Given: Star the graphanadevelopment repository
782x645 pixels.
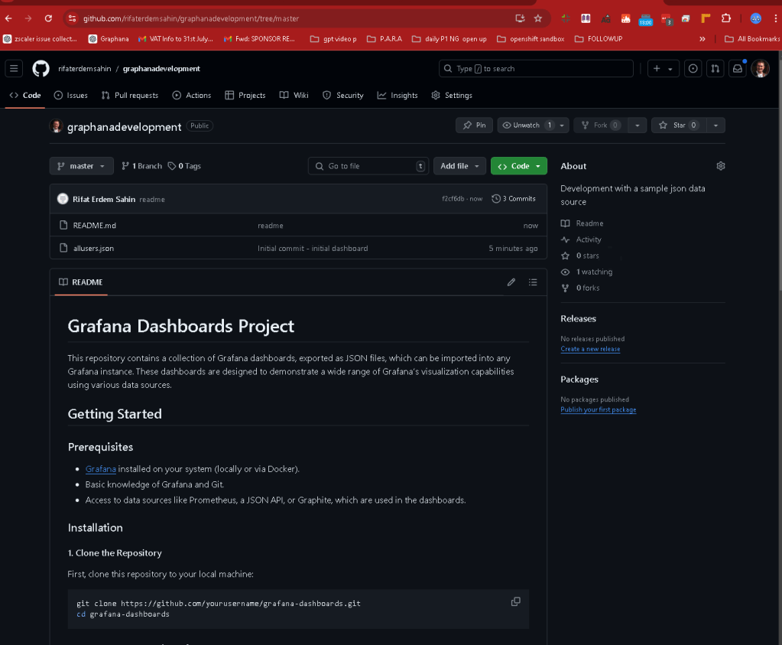Looking at the screenshot, I should (679, 125).
